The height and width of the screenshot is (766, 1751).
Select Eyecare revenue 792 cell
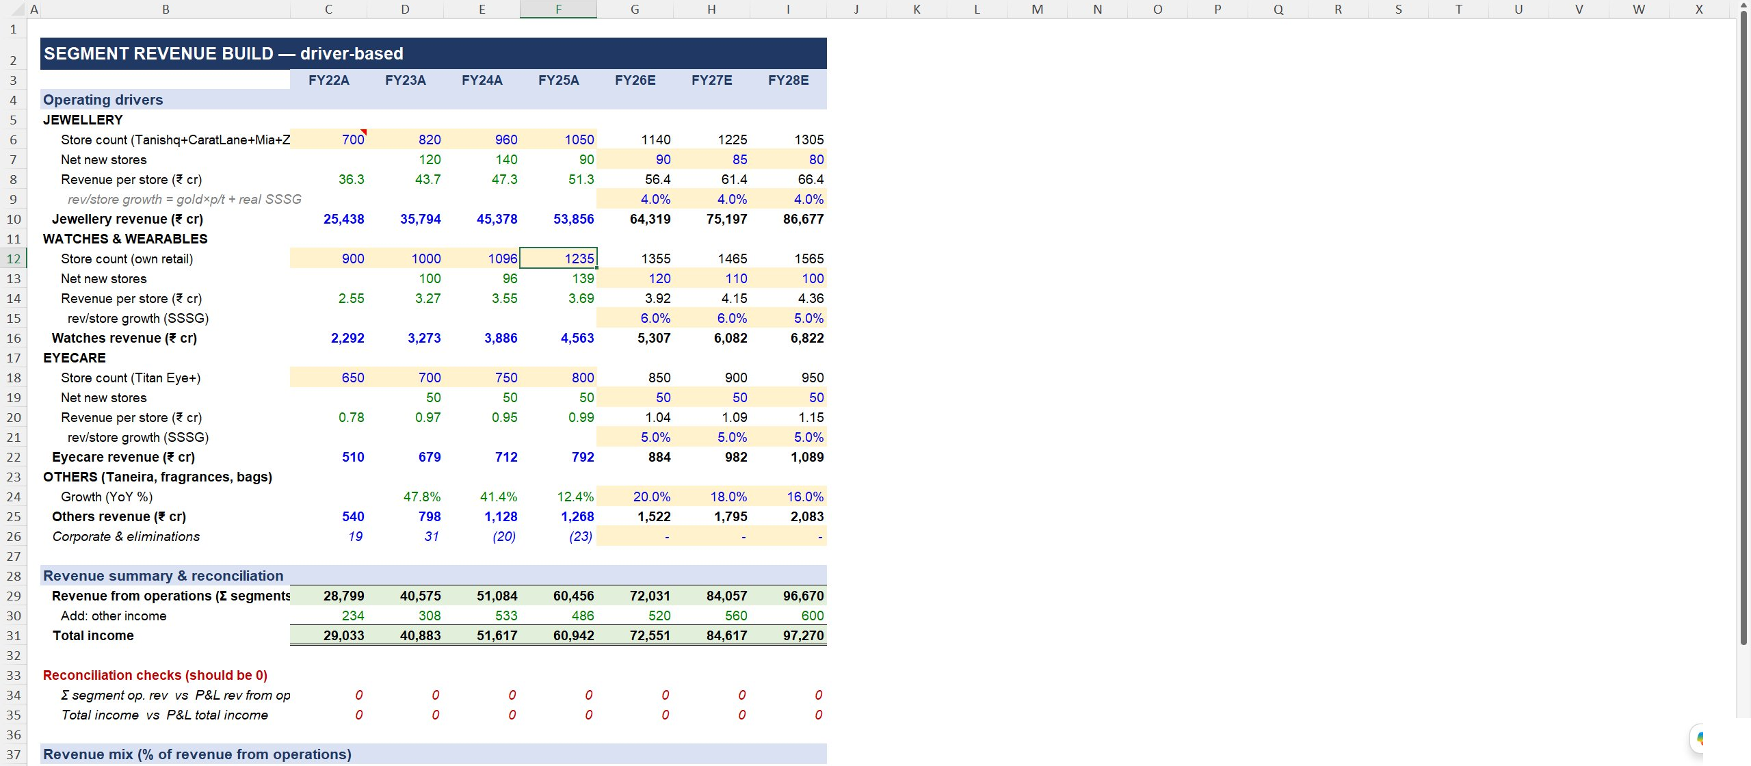558,457
